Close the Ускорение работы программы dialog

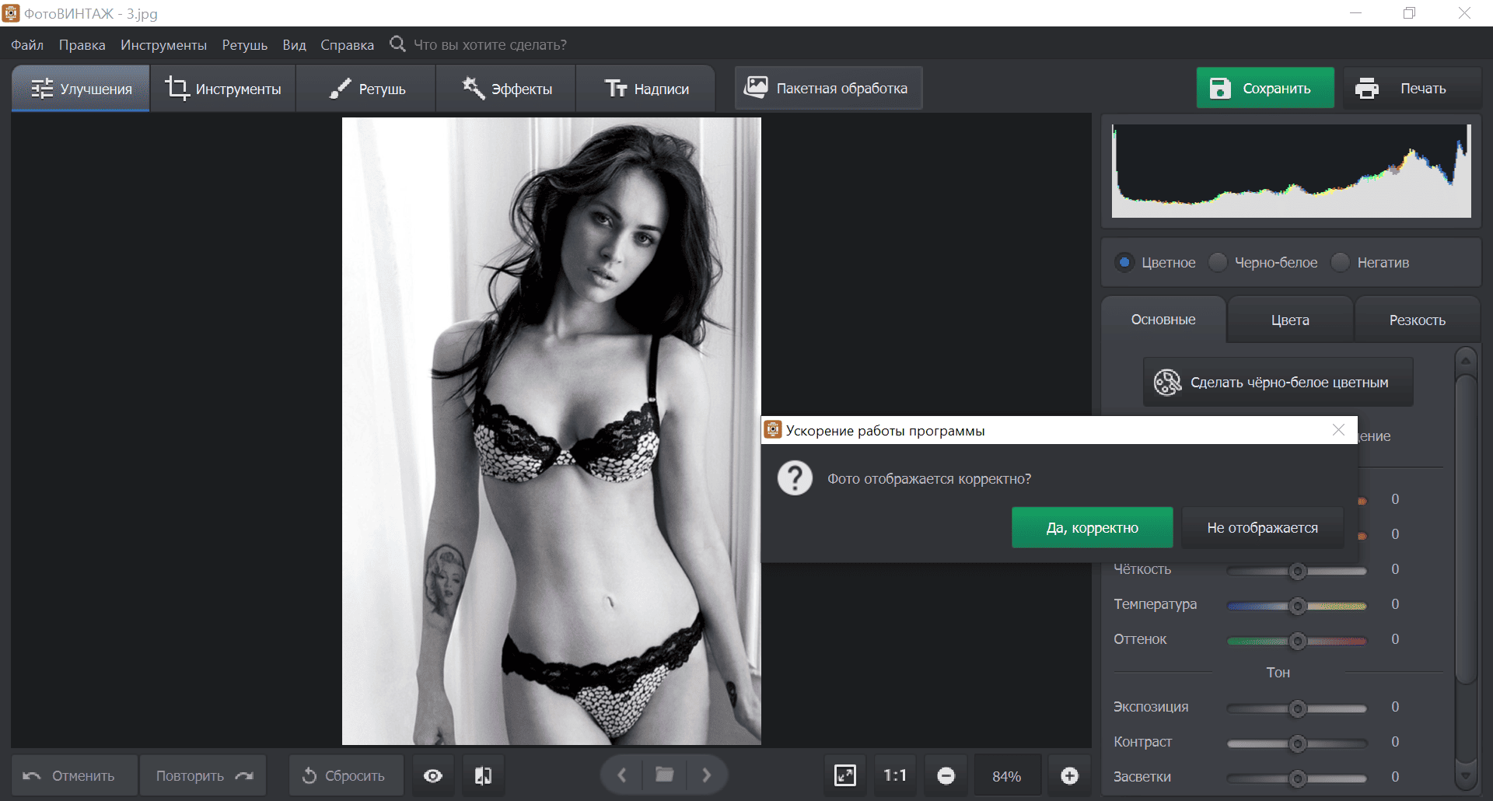[1338, 430]
